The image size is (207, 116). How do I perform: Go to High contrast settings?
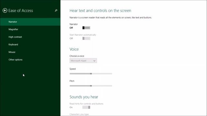click(30, 37)
